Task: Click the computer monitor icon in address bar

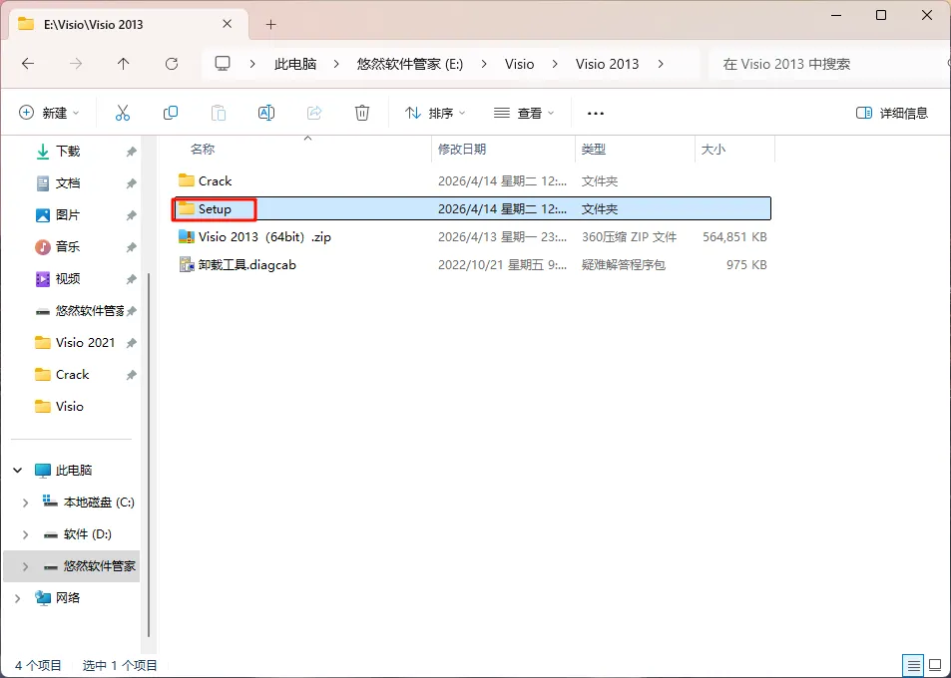Action: 223,64
